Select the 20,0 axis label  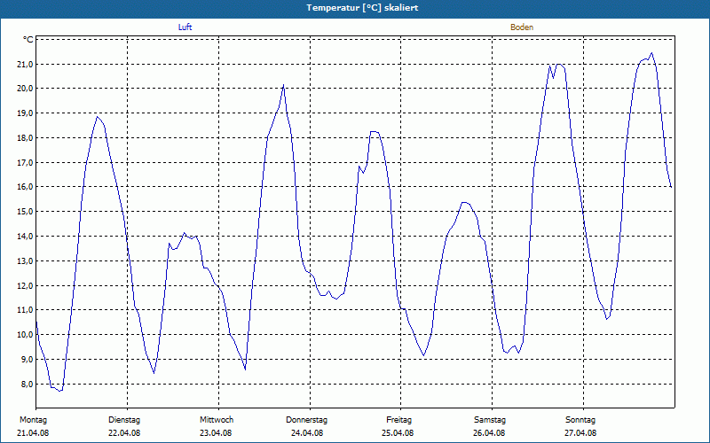pyautogui.click(x=26, y=88)
